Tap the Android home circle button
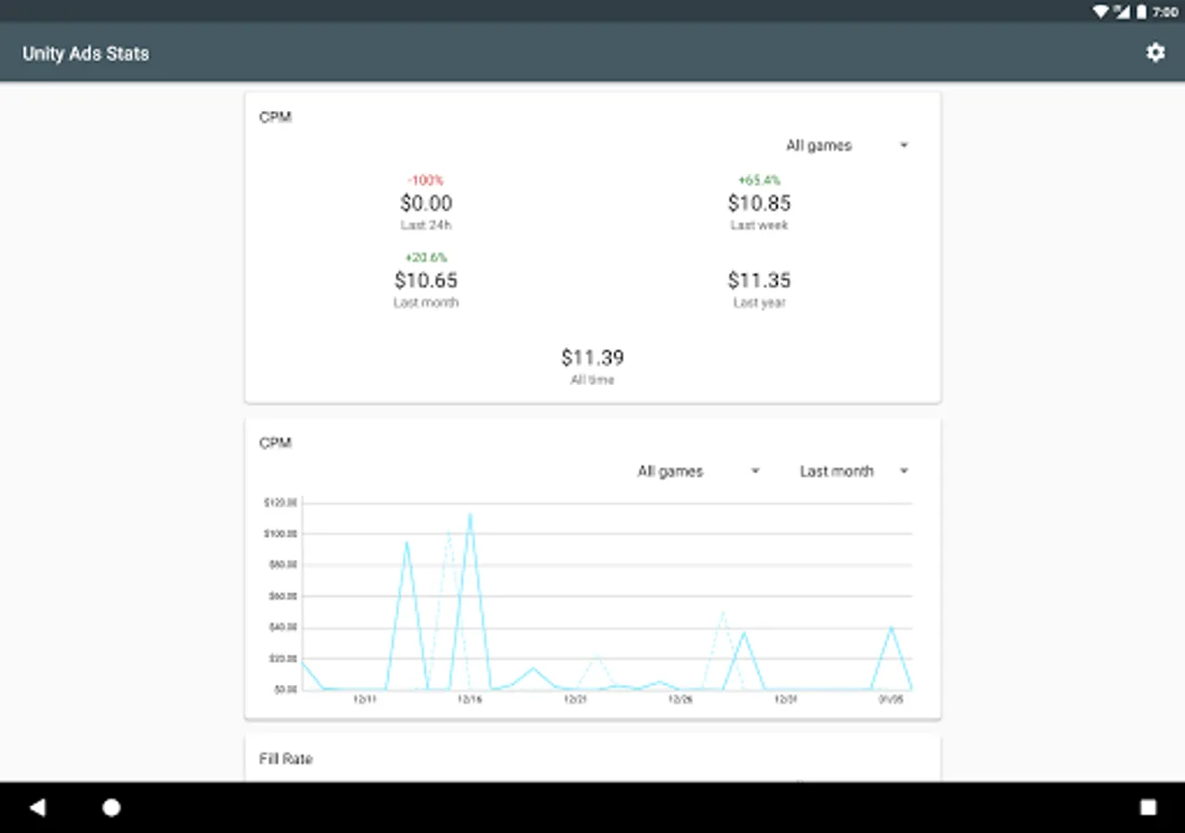Screen dimensions: 1185x833 point(111,807)
